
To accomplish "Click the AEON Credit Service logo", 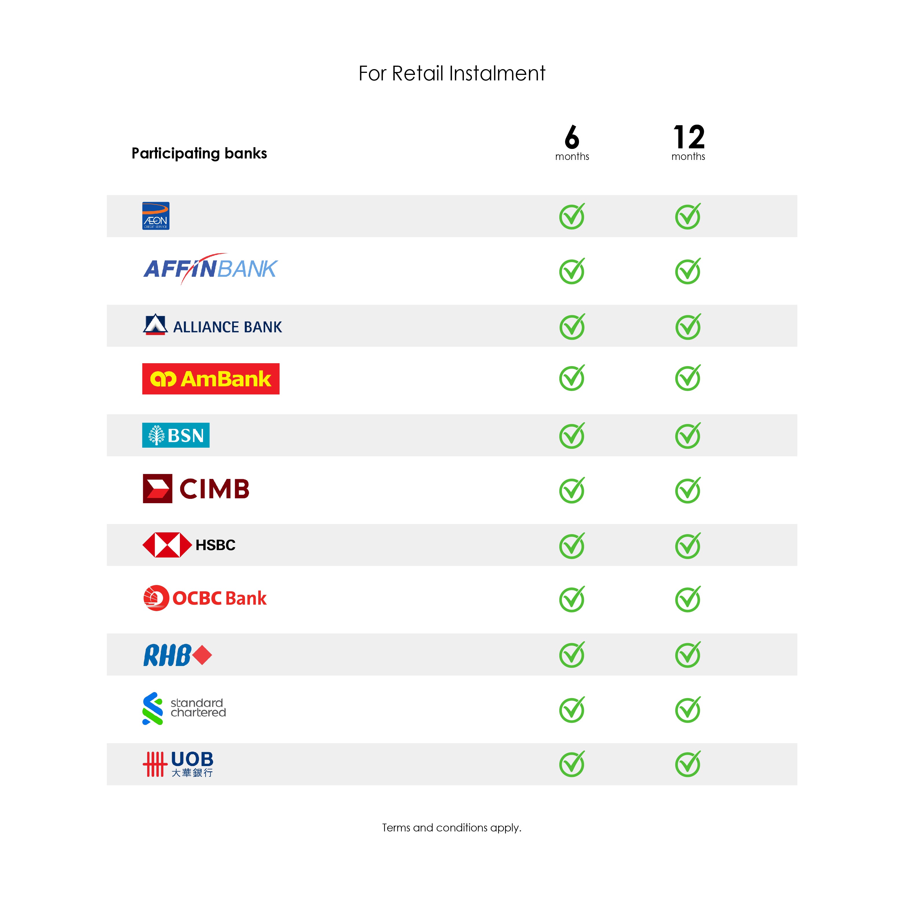I will coord(155,216).
